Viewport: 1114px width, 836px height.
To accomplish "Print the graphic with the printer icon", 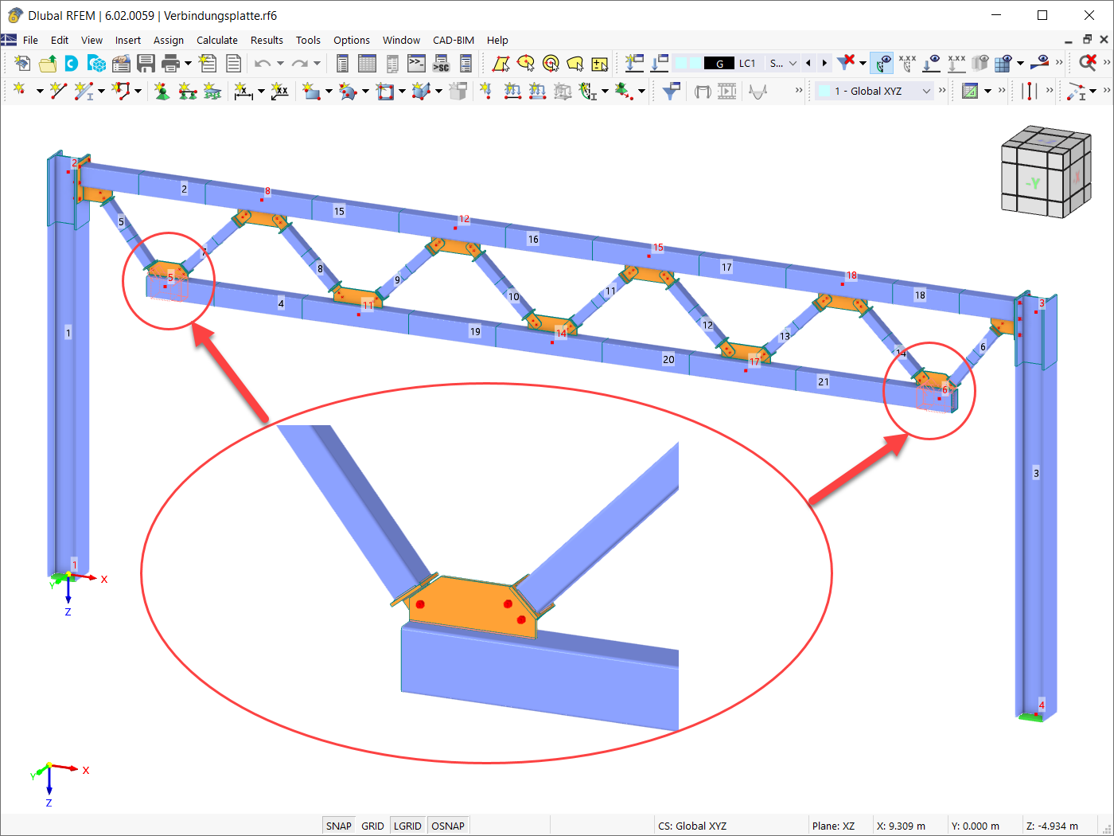I will (x=170, y=63).
